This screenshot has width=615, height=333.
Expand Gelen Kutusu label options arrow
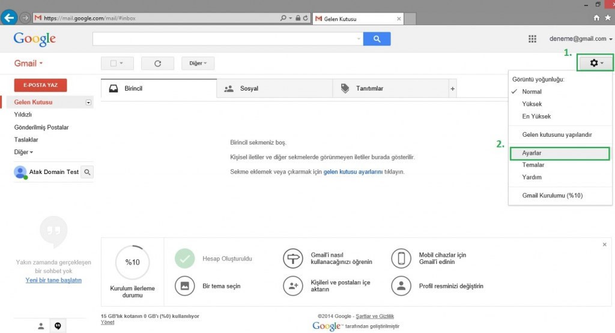(x=89, y=103)
